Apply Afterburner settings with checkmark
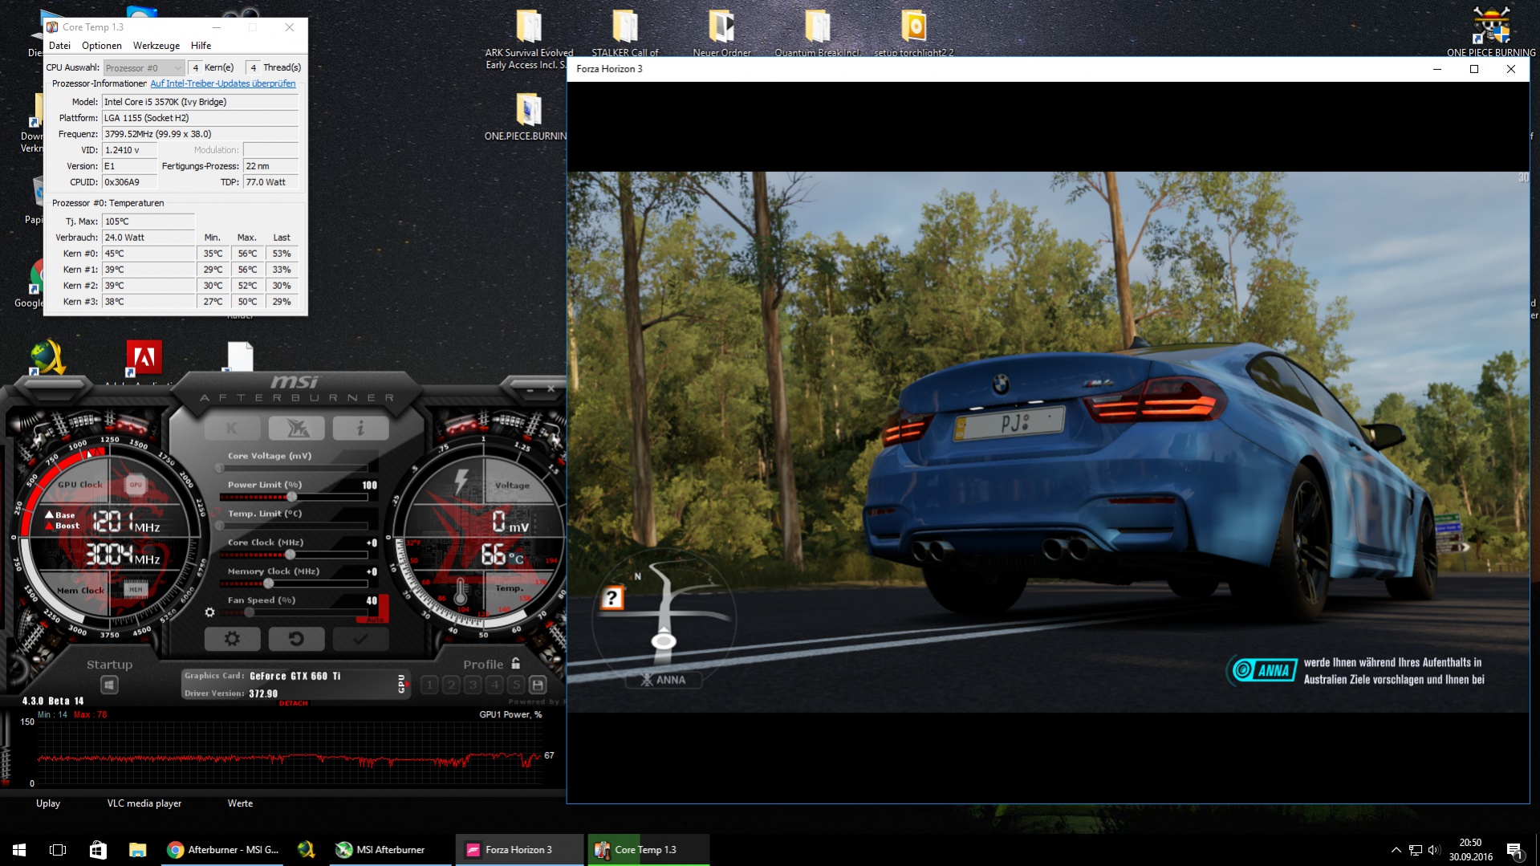The image size is (1540, 866). pos(360,639)
